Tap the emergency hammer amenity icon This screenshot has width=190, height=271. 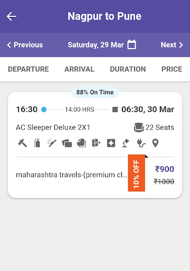pos(23,143)
